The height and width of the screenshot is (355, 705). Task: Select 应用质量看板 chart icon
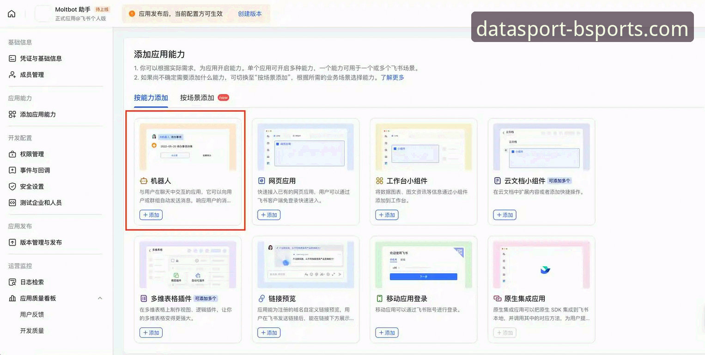pyautogui.click(x=12, y=298)
